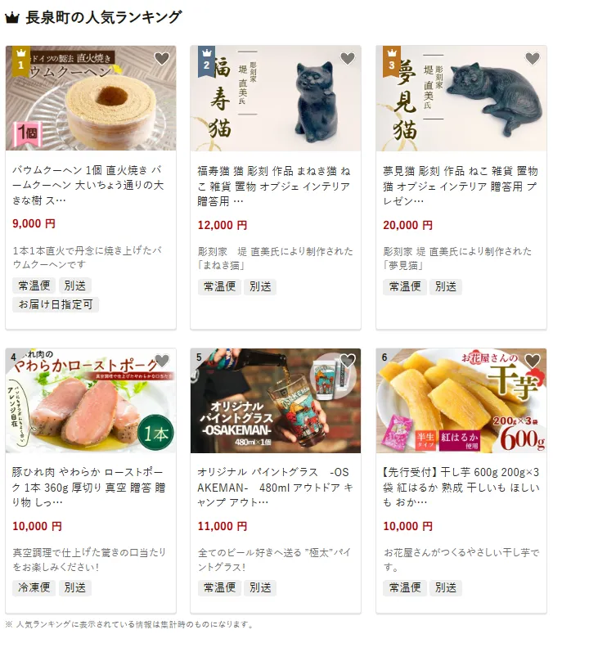Click the rank 2 crown badge

[x=207, y=61]
